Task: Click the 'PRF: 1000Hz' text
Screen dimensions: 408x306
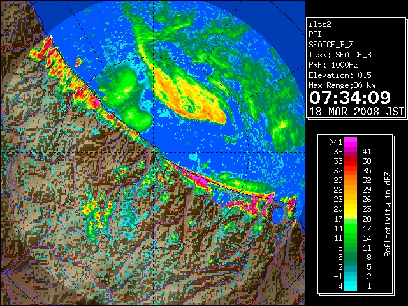Action: (333, 65)
